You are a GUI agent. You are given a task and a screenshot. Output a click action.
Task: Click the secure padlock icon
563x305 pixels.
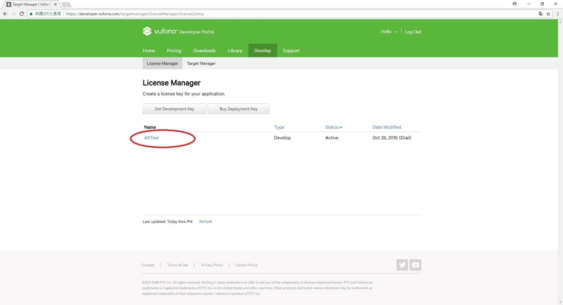pos(31,14)
